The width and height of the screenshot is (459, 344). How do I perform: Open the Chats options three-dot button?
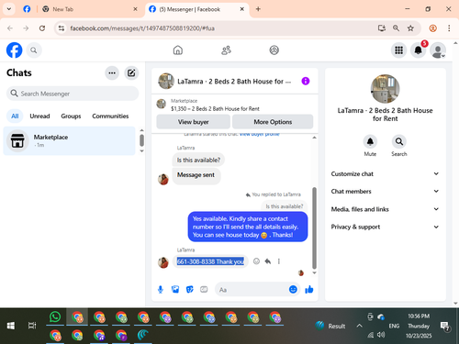(x=112, y=72)
